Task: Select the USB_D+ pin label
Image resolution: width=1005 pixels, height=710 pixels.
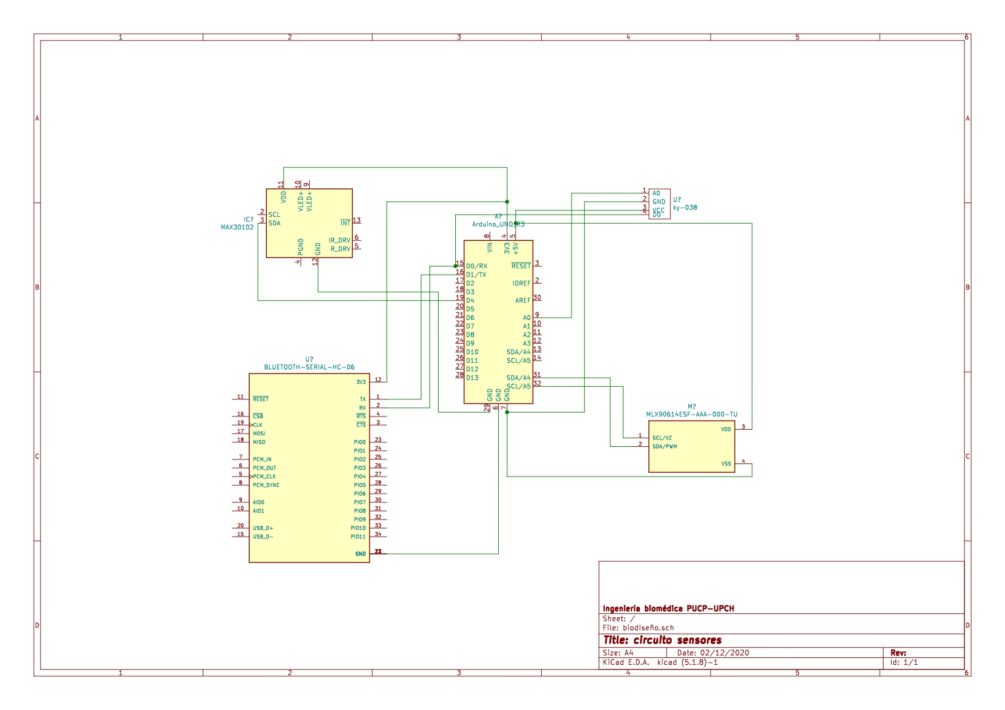Action: 263,528
